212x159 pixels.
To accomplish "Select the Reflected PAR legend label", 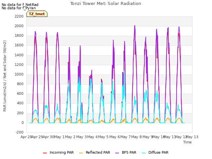I will [98, 152].
